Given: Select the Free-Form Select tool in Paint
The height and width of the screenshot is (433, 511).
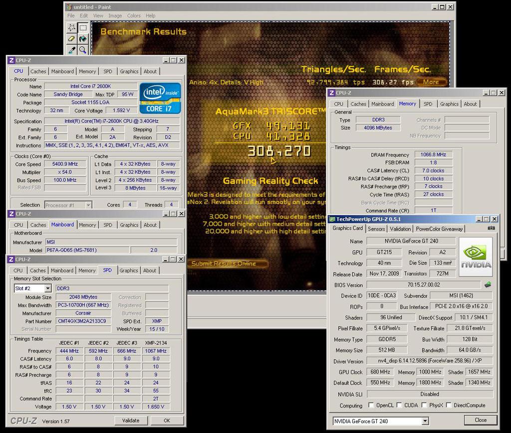Looking at the screenshot, I should 72,27.
